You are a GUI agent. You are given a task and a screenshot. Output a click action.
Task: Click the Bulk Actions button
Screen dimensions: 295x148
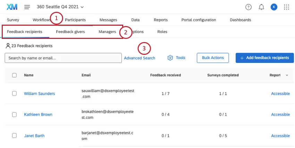coord(213,58)
